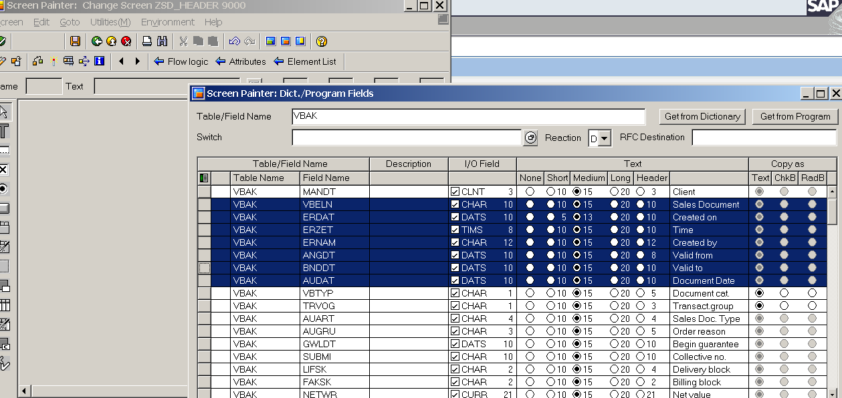This screenshot has width=842, height=398.
Task: Open Find using the binoculars icon
Action: pyautogui.click(x=163, y=41)
